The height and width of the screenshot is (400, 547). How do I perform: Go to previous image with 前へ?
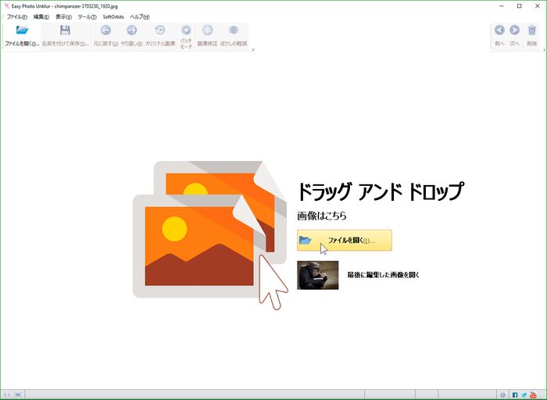[499, 31]
